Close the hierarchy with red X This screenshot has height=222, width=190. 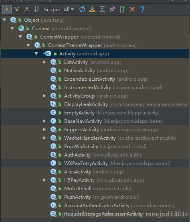pos(132,10)
